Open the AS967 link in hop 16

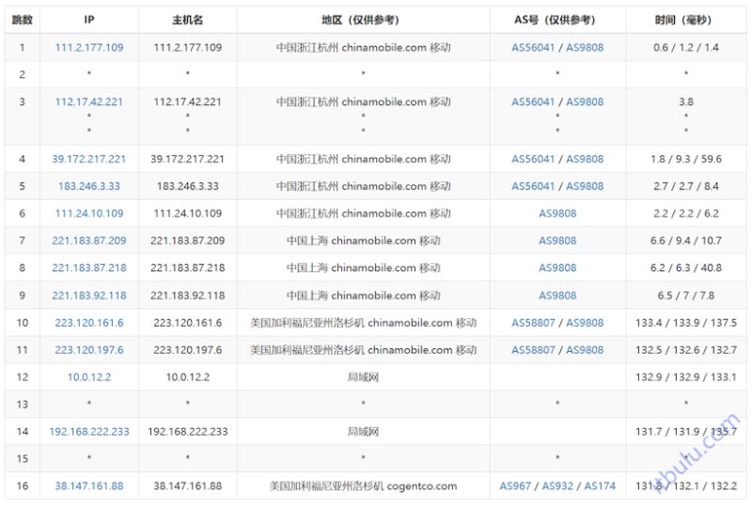click(515, 486)
